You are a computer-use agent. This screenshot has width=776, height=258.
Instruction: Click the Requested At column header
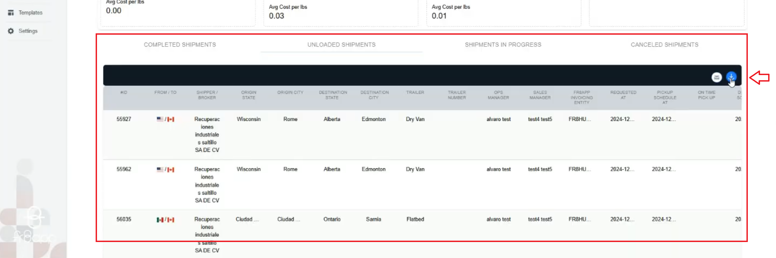coord(623,95)
